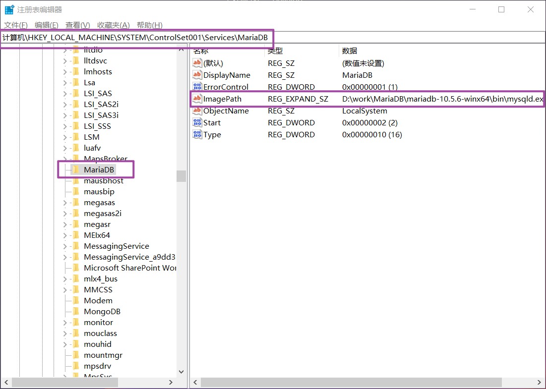Viewport: 546px width, 389px height.
Task: Click the folder icon for MongoDB key
Action: coord(75,312)
